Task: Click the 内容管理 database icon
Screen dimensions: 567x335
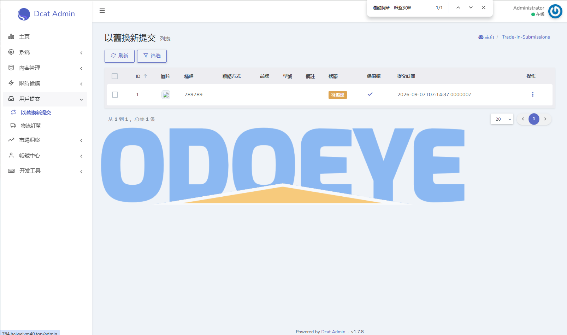Action: coord(11,68)
